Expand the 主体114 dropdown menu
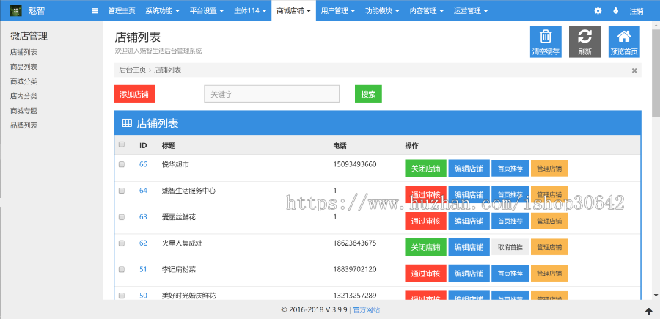 click(250, 11)
